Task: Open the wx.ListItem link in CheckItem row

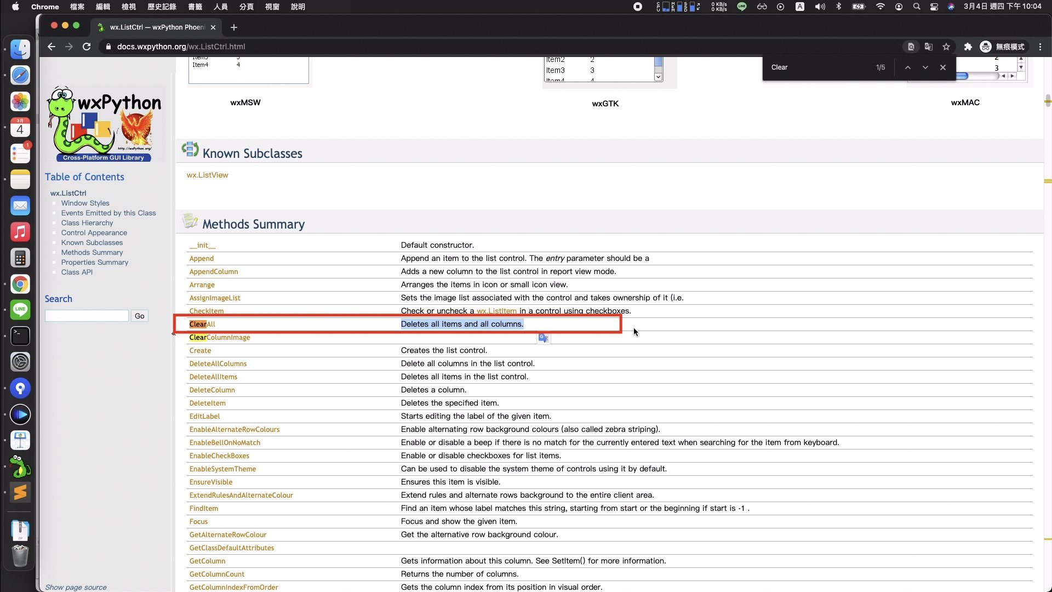Action: point(496,311)
